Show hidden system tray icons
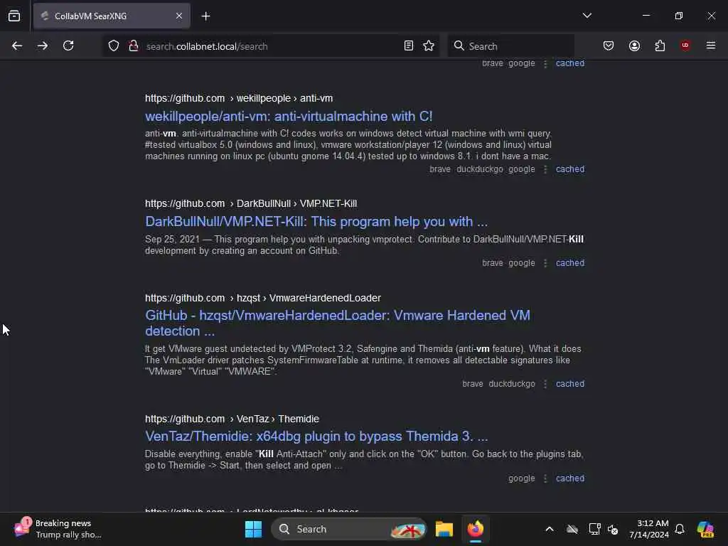Image resolution: width=728 pixels, height=546 pixels. [550, 529]
